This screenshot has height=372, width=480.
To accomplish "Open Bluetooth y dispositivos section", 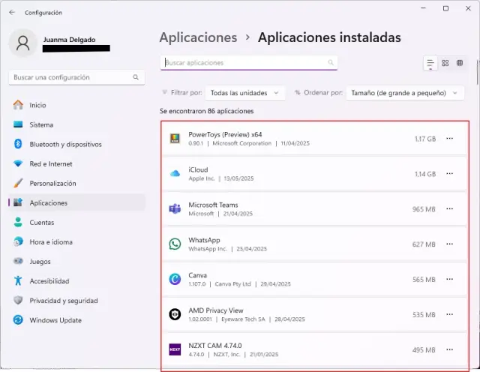I will [x=65, y=144].
